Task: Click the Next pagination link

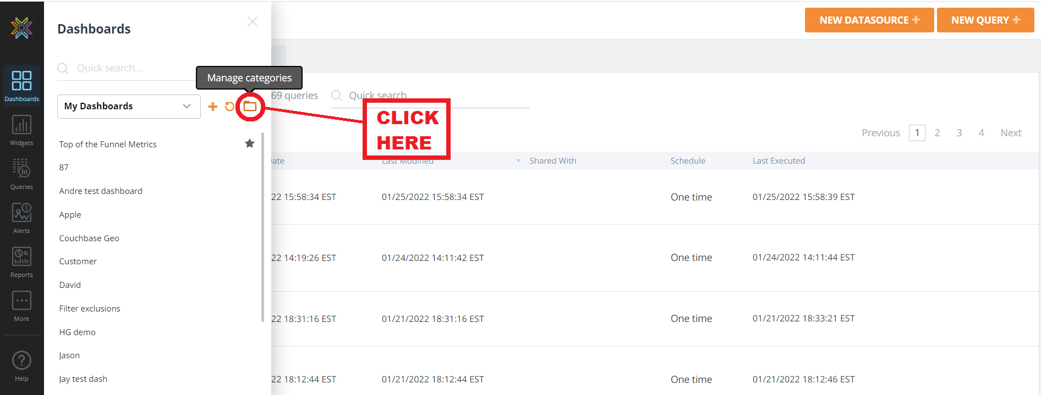Action: coord(1010,133)
